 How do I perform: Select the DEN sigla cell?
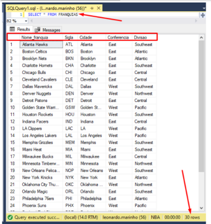[x=70, y=94]
